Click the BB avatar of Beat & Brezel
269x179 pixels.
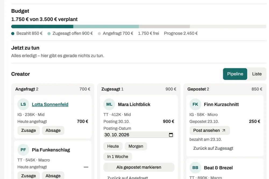(195, 167)
